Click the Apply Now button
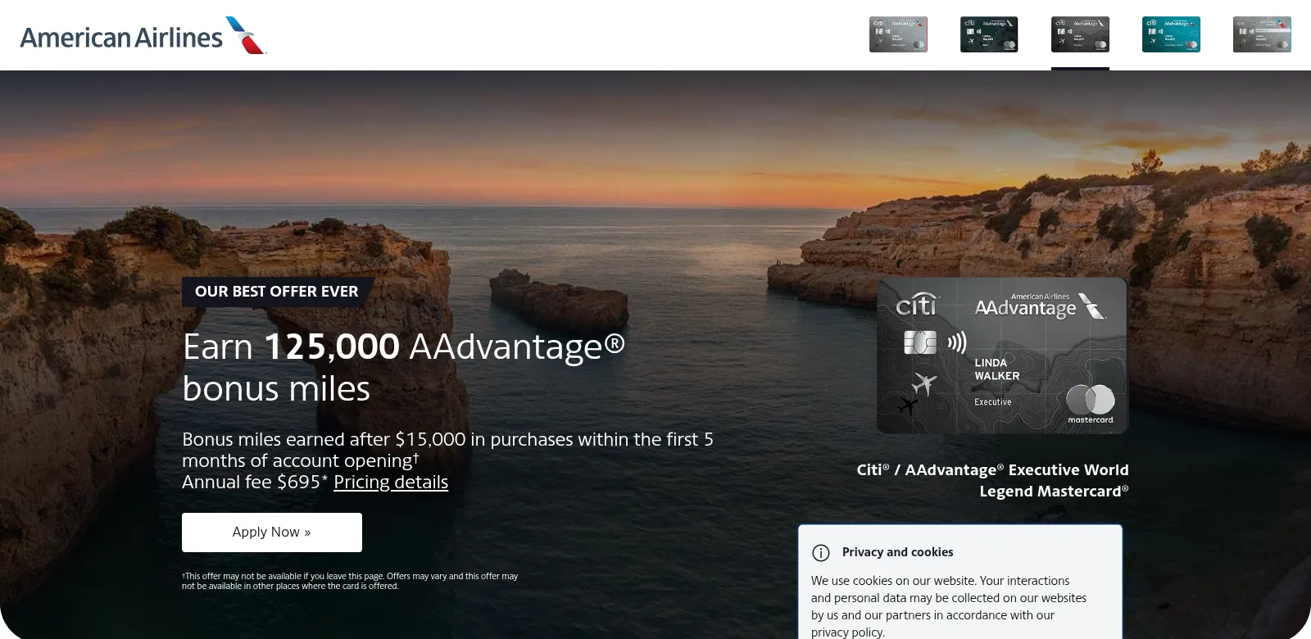Image resolution: width=1311 pixels, height=639 pixels. point(272,532)
